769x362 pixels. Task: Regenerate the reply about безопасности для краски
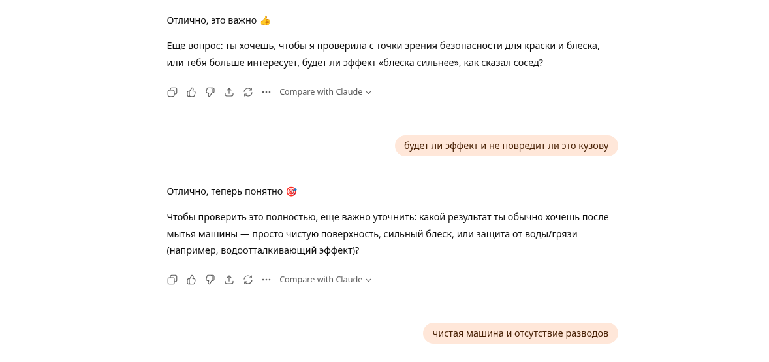click(248, 92)
